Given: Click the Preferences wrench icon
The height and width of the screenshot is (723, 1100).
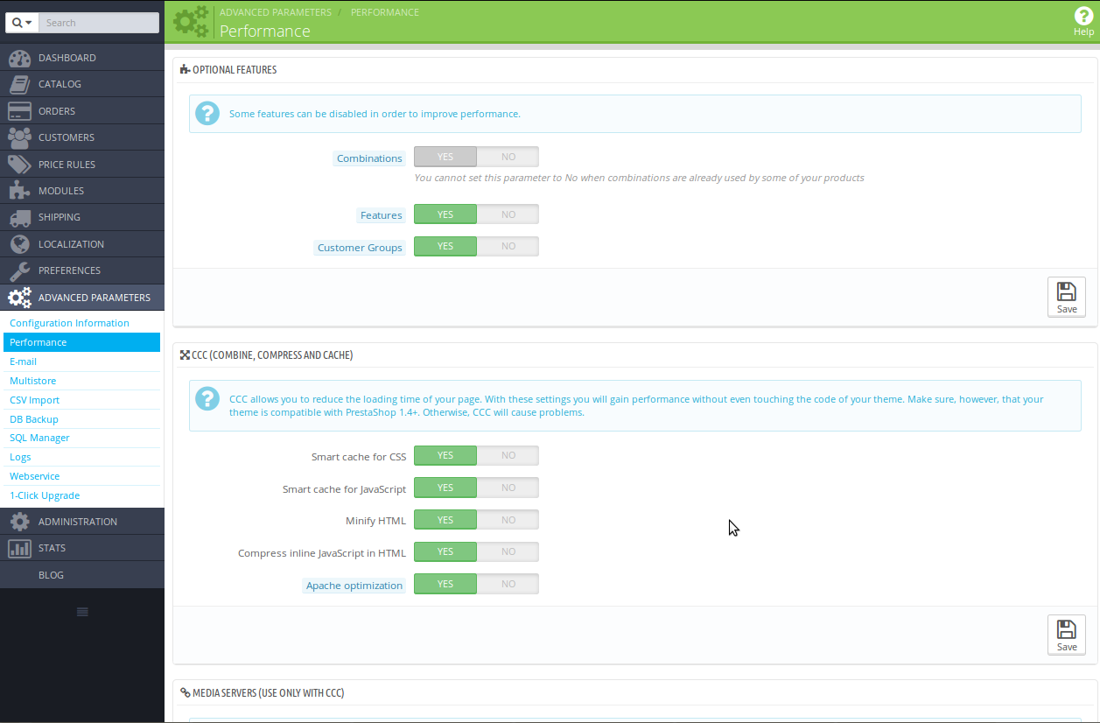Looking at the screenshot, I should tap(19, 270).
